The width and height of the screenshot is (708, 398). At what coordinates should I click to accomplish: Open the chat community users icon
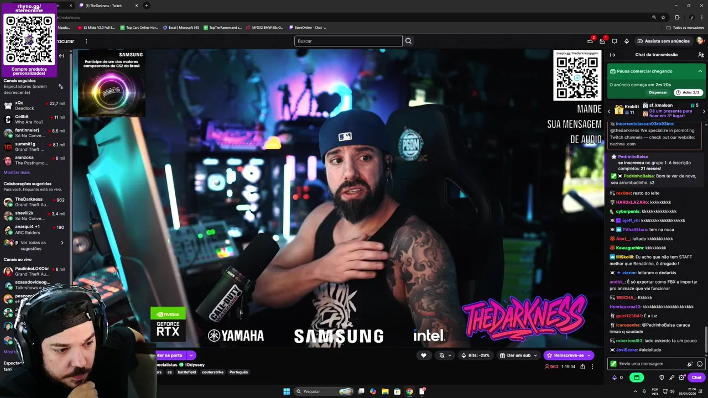click(x=701, y=55)
